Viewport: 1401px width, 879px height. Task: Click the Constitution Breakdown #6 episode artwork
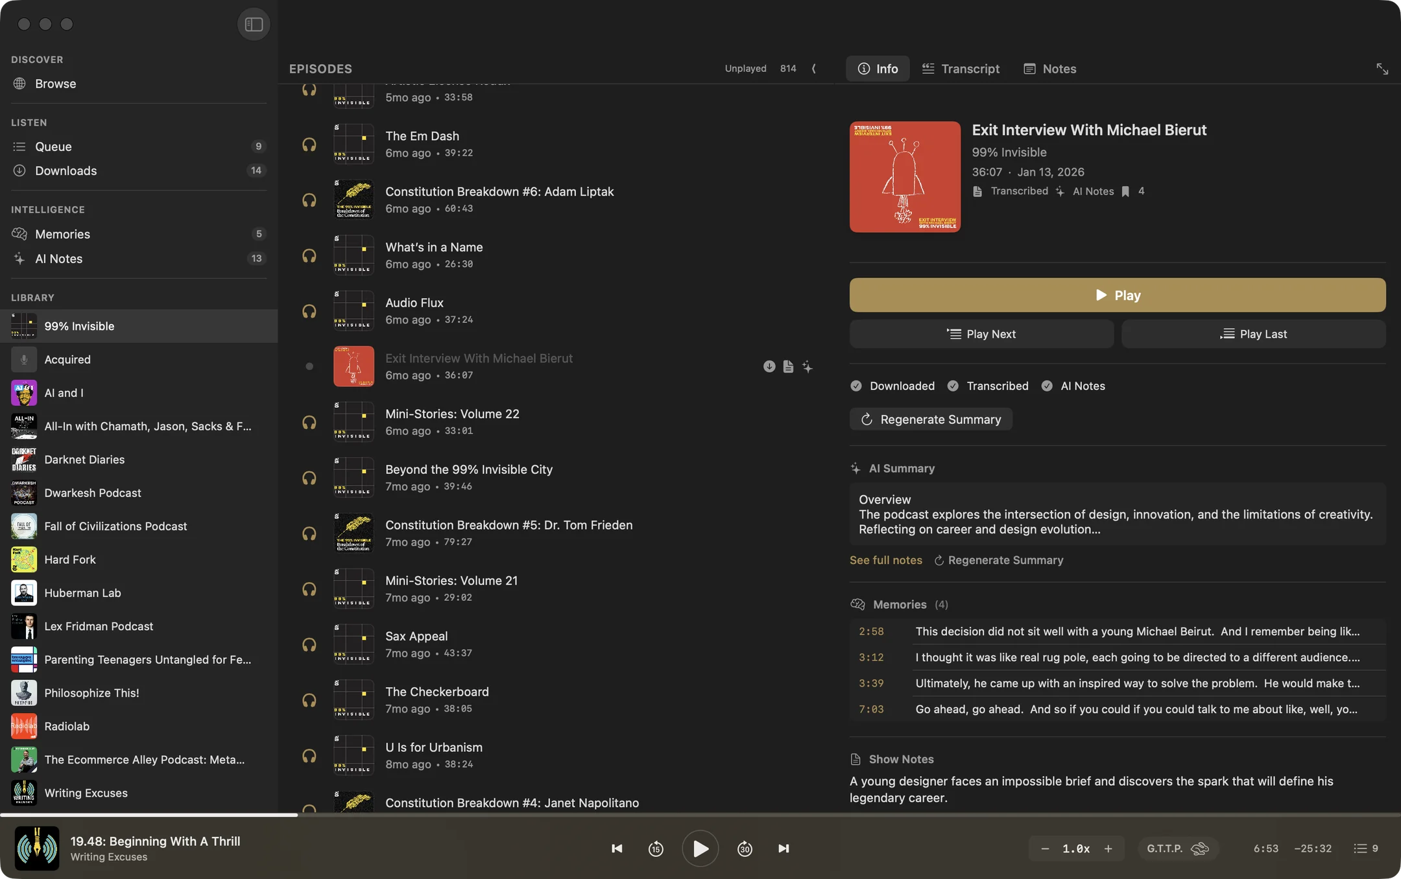pos(353,200)
